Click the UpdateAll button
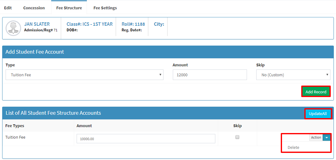Image resolution: width=336 pixels, height=160 pixels. click(318, 114)
